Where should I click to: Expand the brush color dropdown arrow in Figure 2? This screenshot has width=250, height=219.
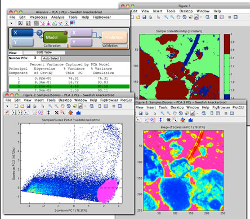(x=85, y=106)
